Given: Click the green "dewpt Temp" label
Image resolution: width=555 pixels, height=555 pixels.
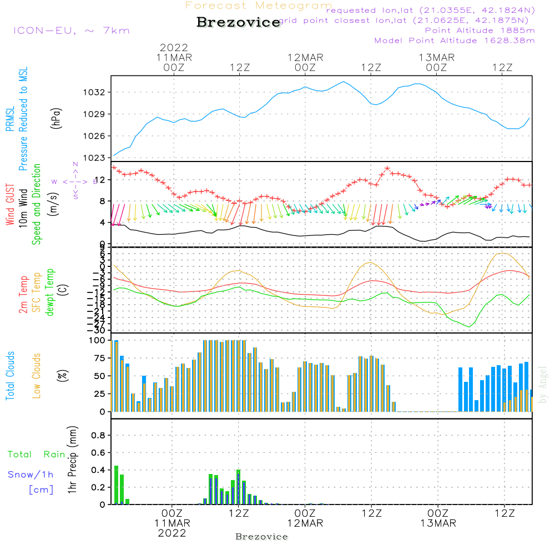Looking at the screenshot, I should pyautogui.click(x=49, y=292).
